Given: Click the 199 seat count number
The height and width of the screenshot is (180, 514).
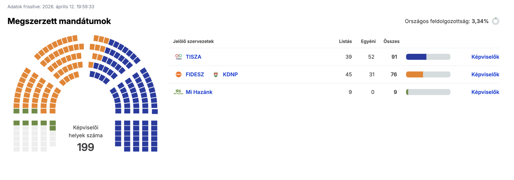Looking at the screenshot, I should click(x=86, y=147).
